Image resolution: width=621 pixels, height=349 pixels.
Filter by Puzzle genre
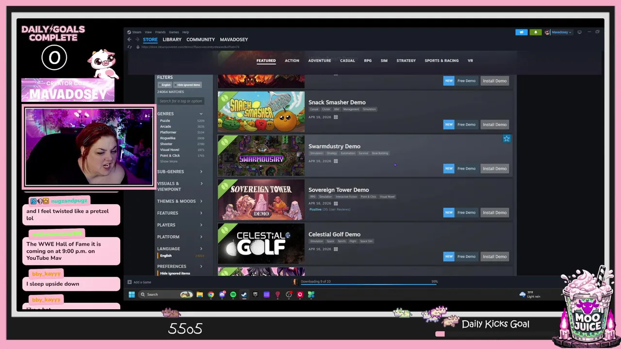point(182,121)
